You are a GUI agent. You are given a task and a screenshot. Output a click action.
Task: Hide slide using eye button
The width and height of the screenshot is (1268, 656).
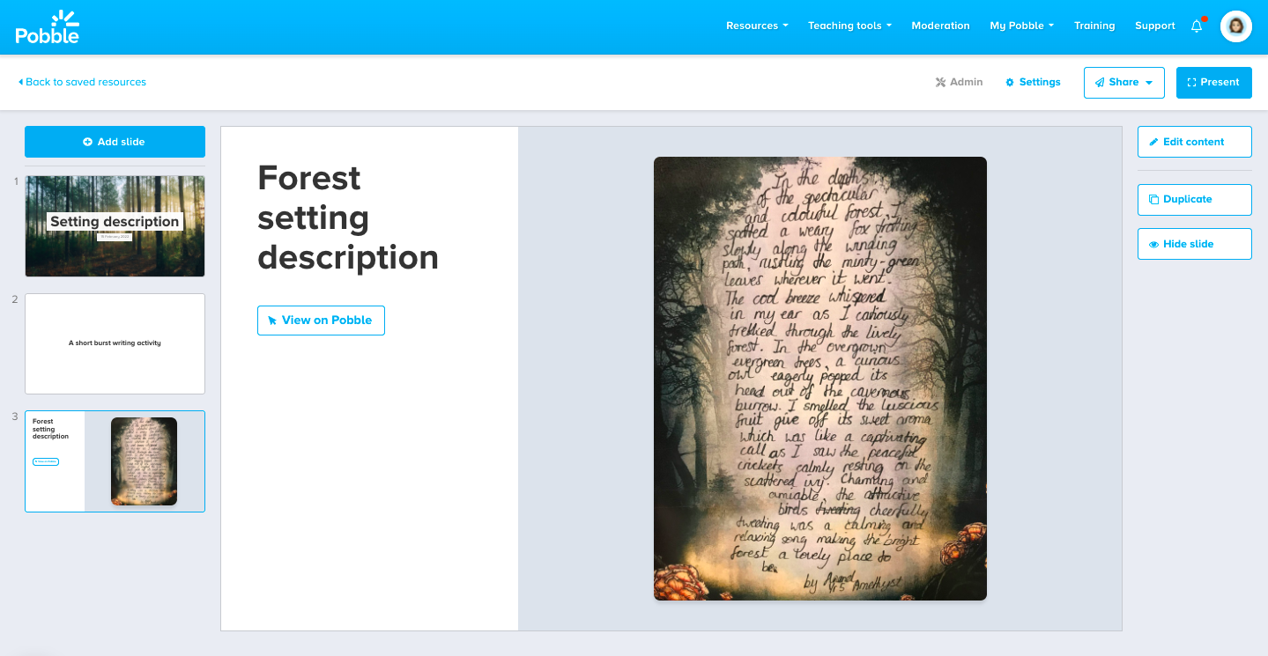pos(1153,244)
